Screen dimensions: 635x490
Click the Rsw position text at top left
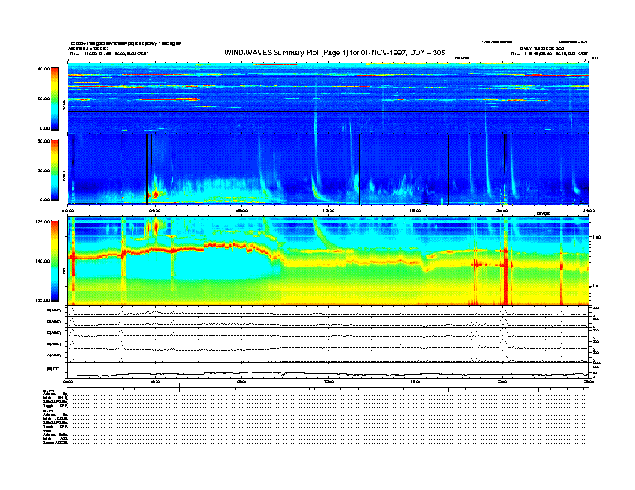point(109,54)
